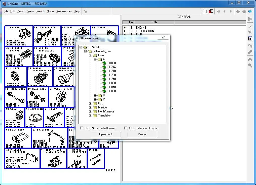The height and width of the screenshot is (185, 256).
Task: Click the lower parts-transfer icon in sidebar
Action: click(250, 52)
